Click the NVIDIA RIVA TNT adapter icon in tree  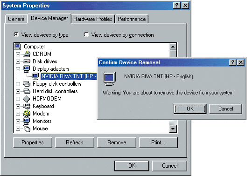click(35, 76)
